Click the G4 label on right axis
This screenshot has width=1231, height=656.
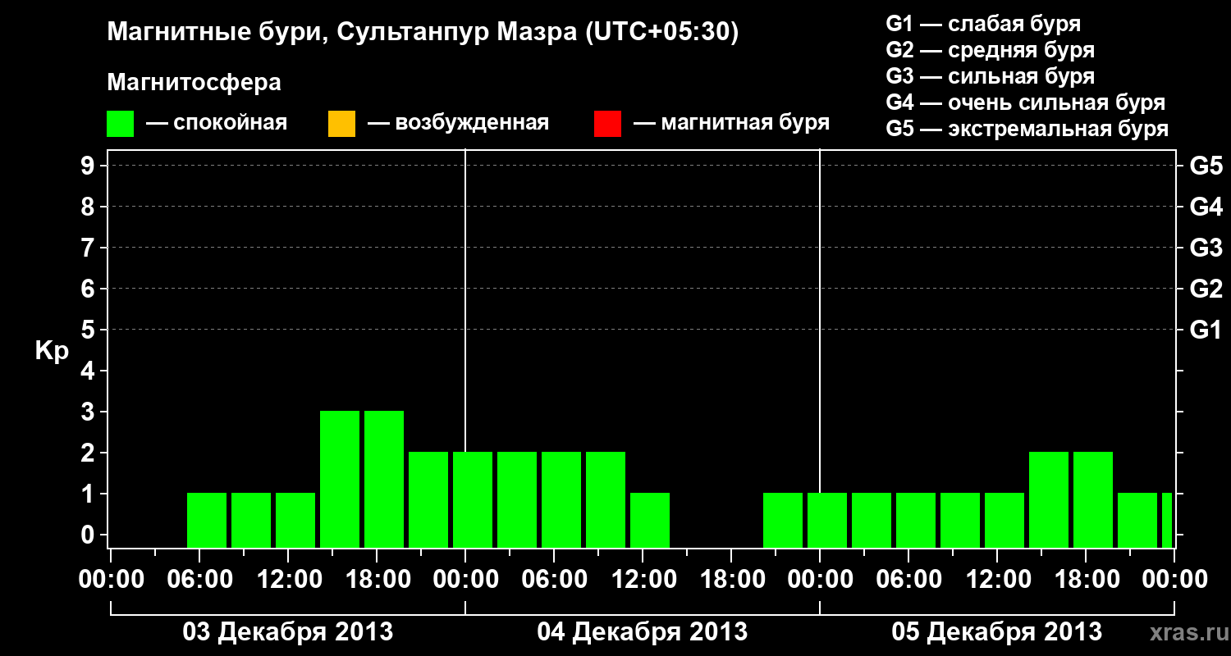point(1206,207)
